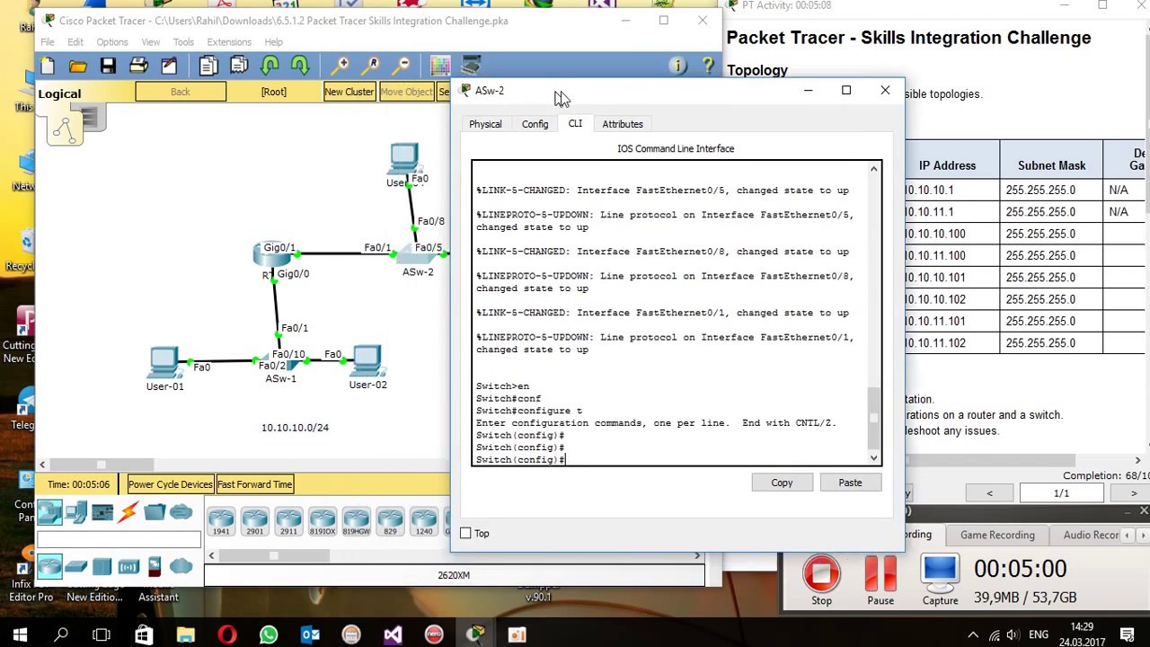Click the Fast Forward Time button
Screen dimensions: 1150x647
[x=254, y=484]
